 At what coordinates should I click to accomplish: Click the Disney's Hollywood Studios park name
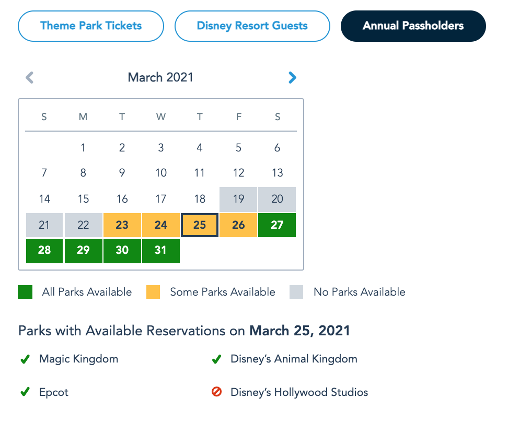click(x=299, y=392)
